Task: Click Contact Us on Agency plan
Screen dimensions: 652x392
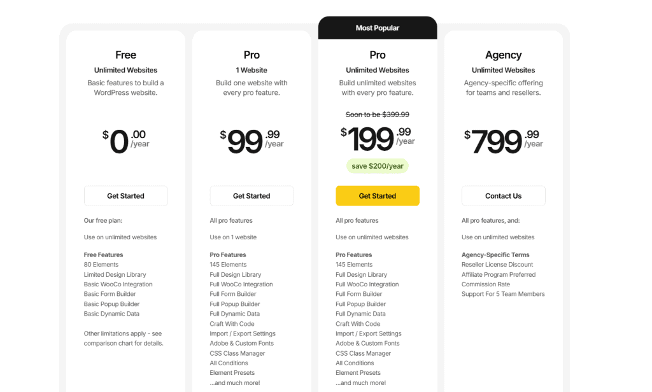Action: [503, 196]
